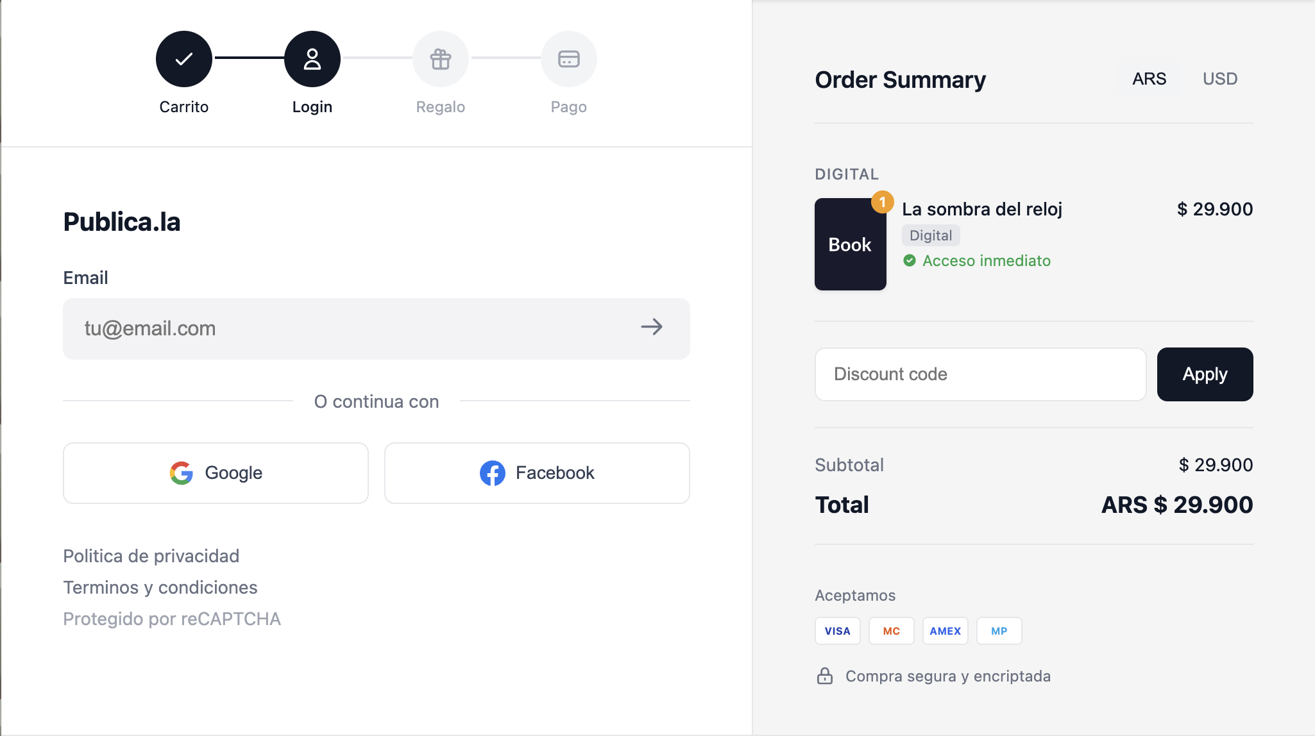Click the orange quantity badge on the book
Screen dimensions: 1315x736
click(884, 203)
